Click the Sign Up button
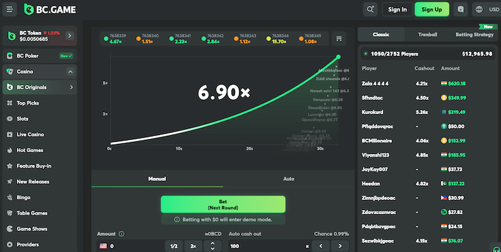 [432, 9]
